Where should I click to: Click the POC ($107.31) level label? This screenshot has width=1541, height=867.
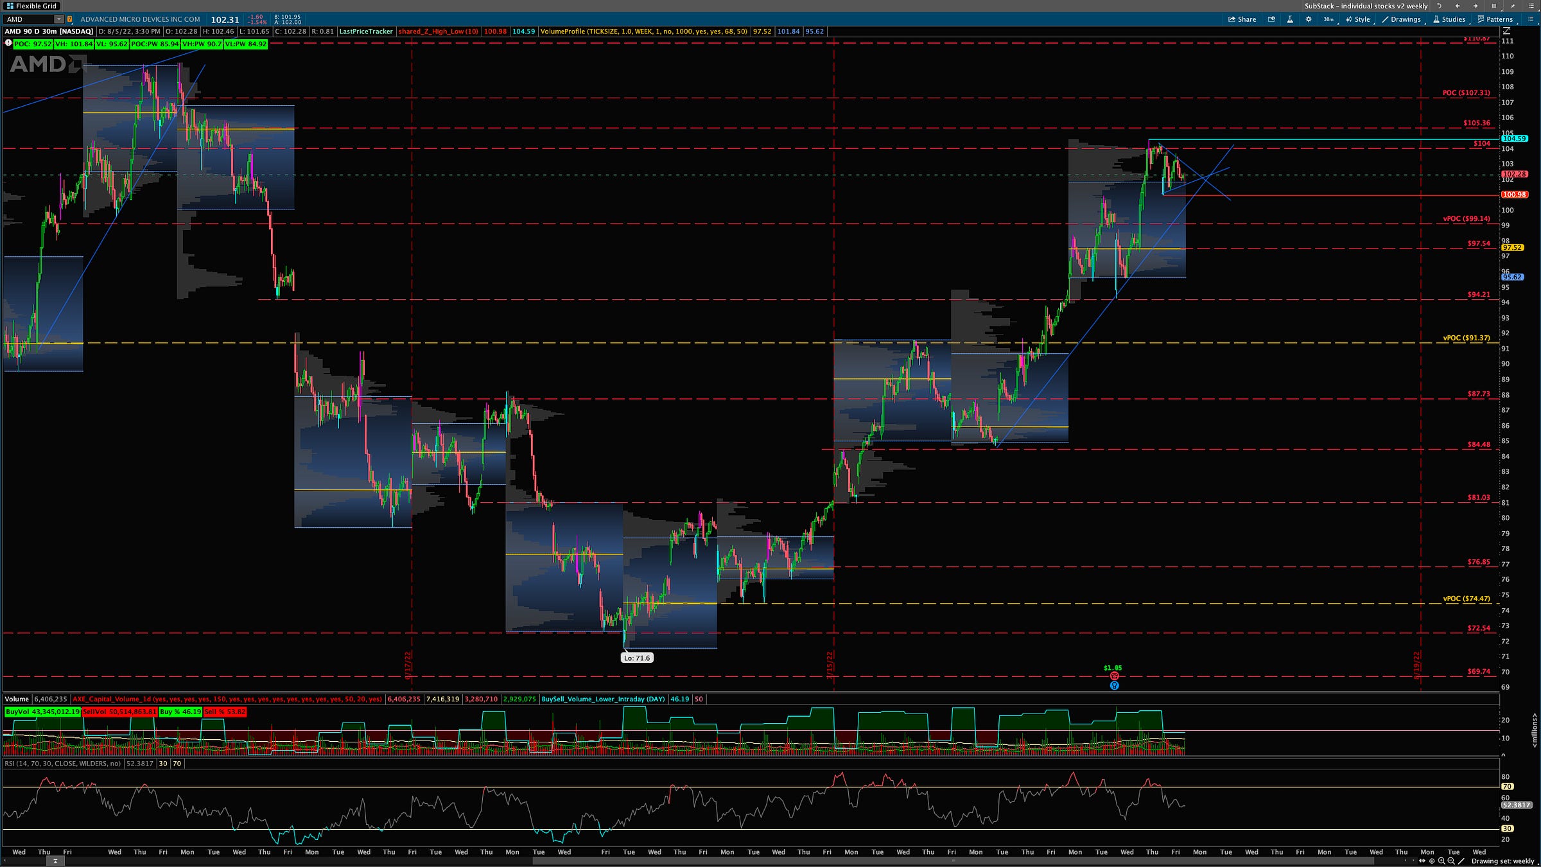1466,92
